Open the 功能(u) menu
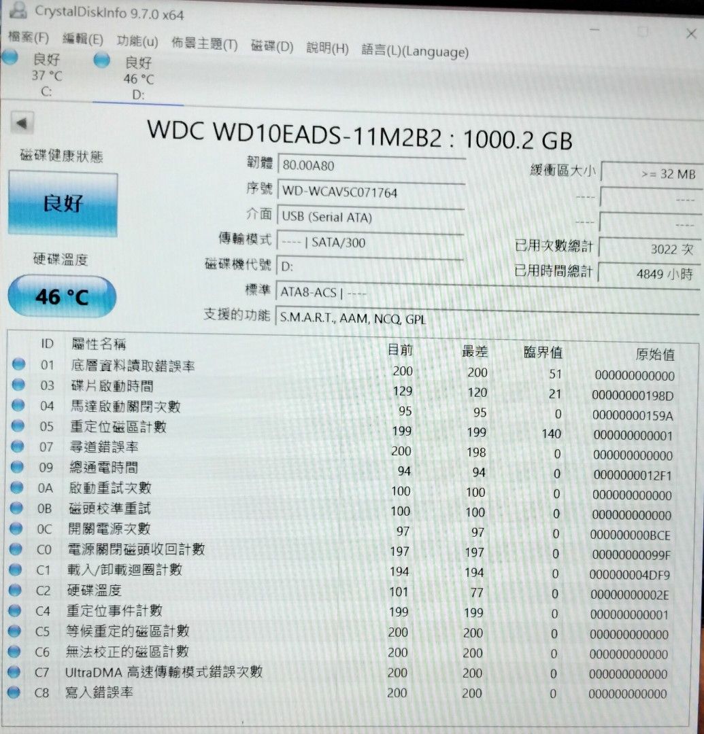The image size is (704, 734). point(137,41)
